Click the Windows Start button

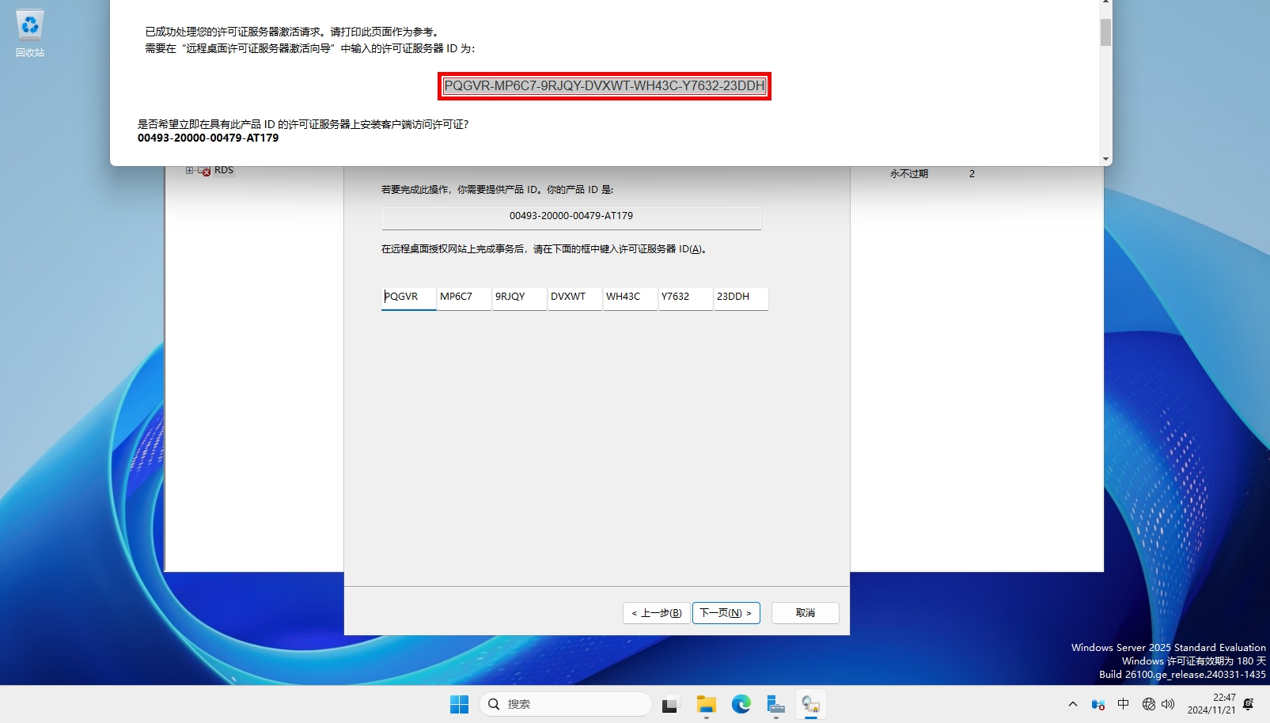coord(459,704)
